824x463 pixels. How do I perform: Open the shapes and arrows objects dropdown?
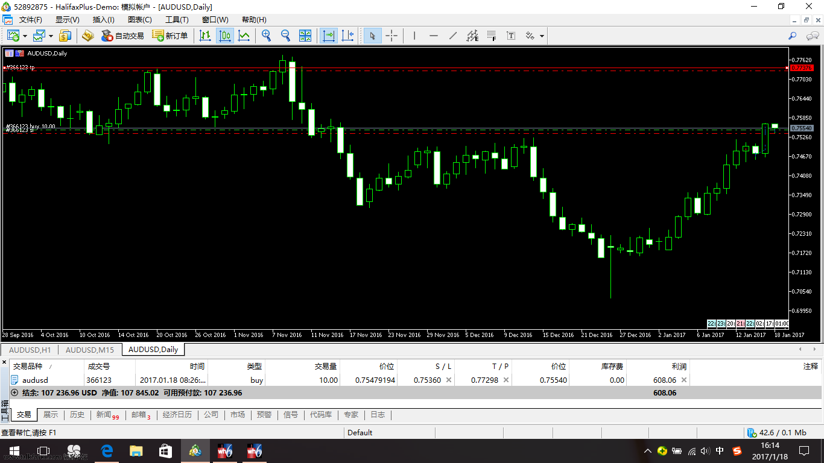542,36
